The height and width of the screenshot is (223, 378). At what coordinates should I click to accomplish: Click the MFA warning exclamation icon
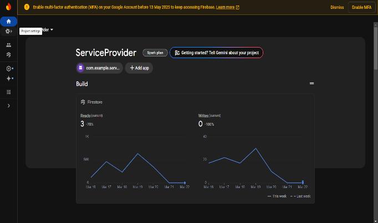click(27, 7)
